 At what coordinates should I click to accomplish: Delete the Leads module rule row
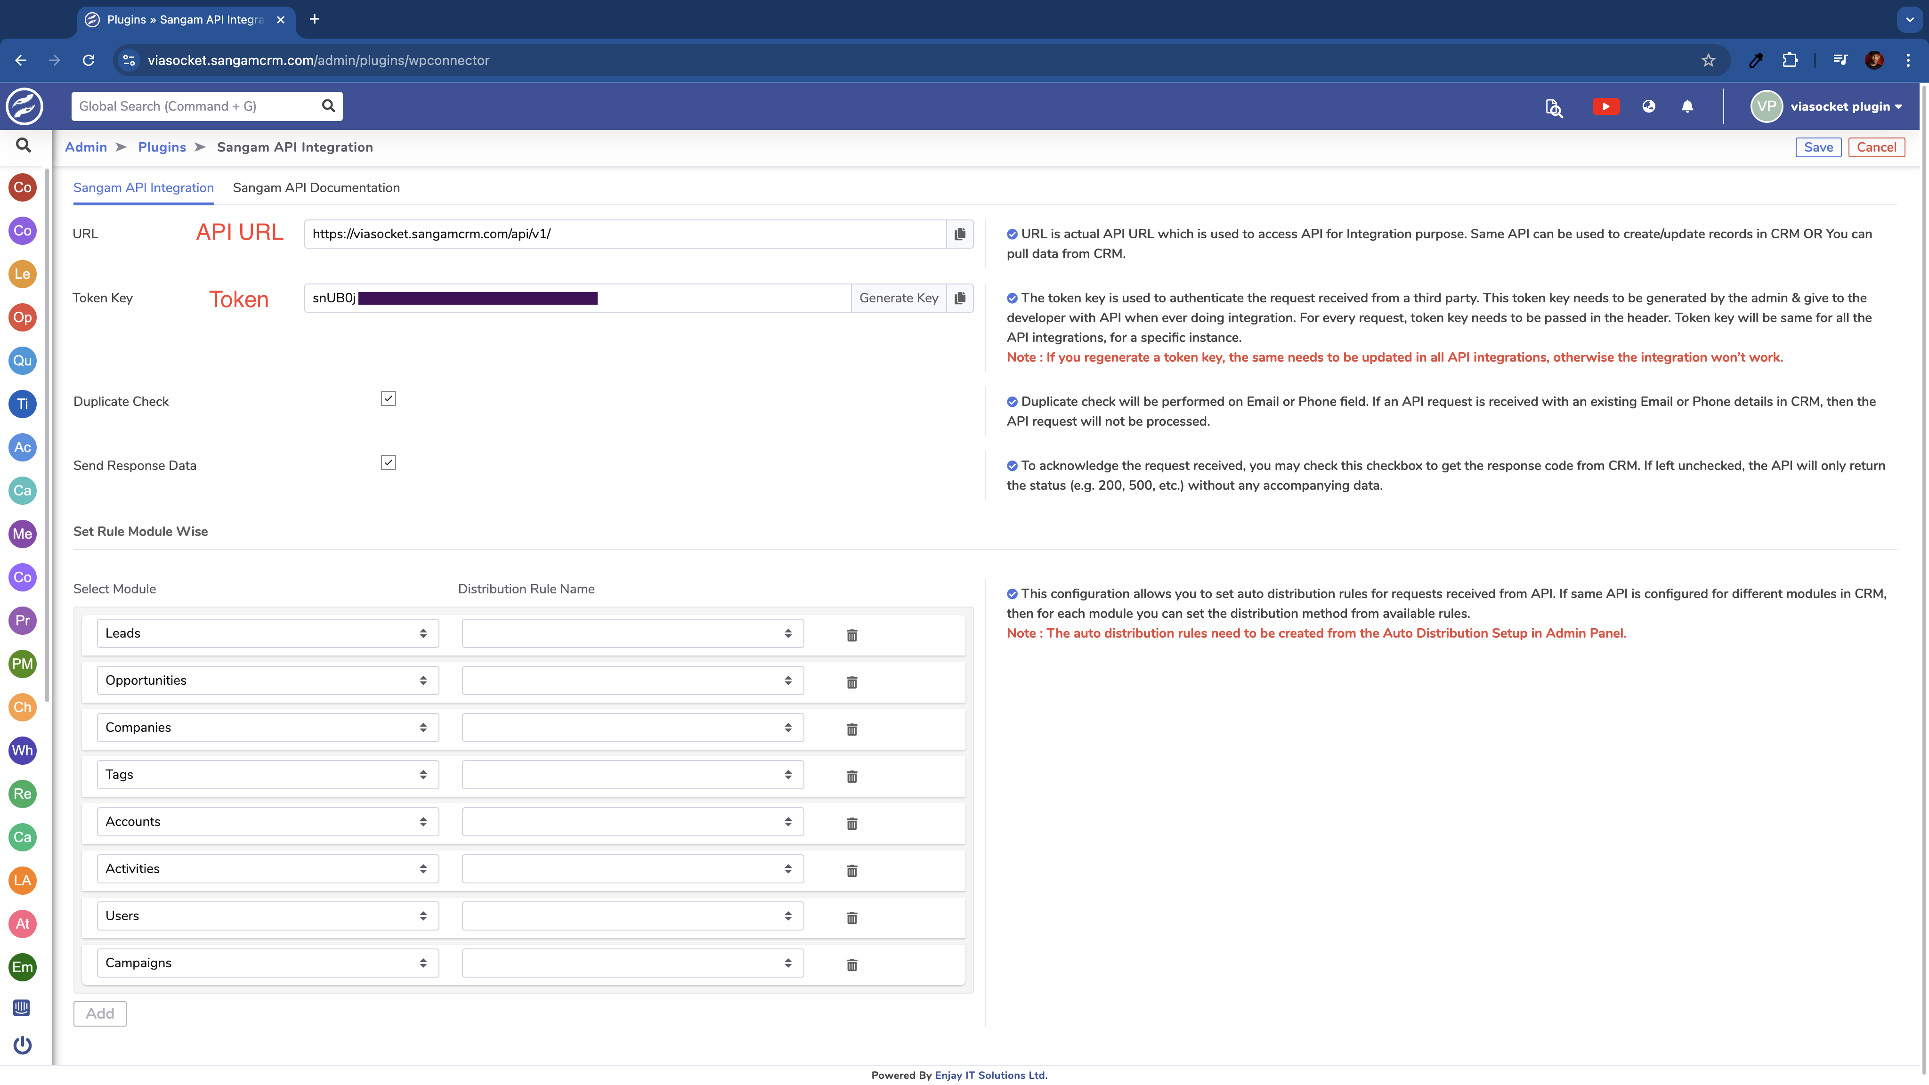pyautogui.click(x=851, y=635)
